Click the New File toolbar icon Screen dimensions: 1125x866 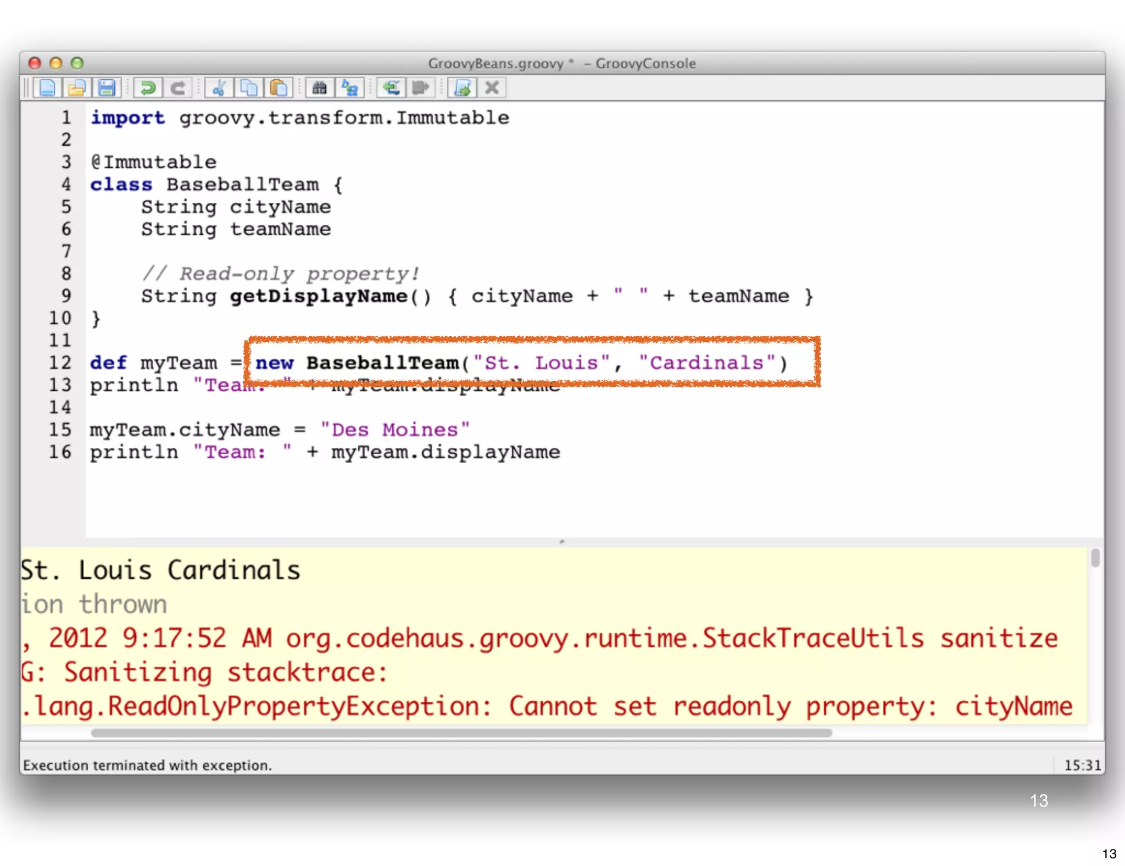pos(47,88)
